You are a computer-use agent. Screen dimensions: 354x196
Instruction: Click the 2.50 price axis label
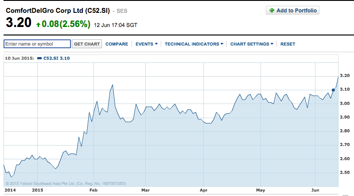[x=345, y=173]
